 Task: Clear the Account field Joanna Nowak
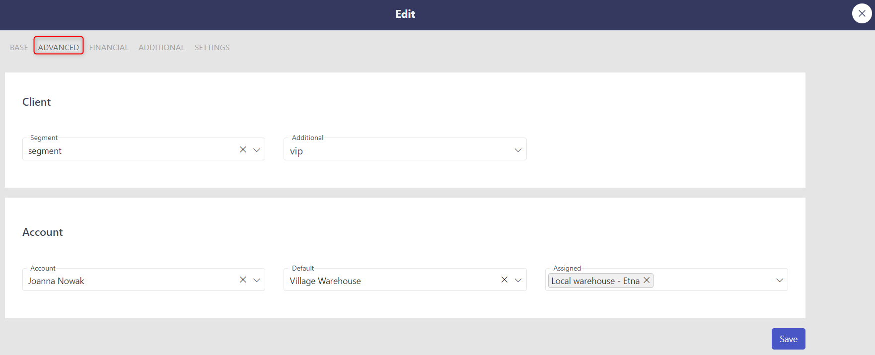[243, 280]
